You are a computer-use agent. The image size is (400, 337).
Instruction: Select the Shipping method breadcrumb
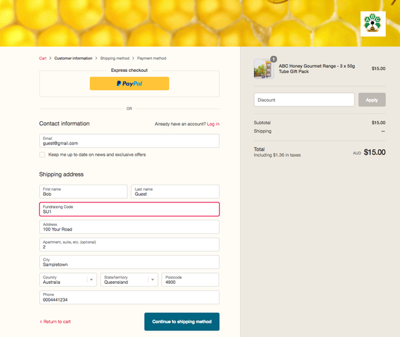(x=115, y=59)
